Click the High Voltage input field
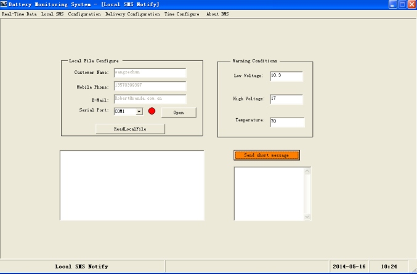Viewport: 417px width, 274px height. click(286, 99)
